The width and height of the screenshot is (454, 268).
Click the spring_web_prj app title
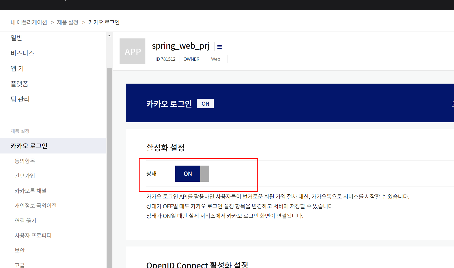(x=181, y=46)
